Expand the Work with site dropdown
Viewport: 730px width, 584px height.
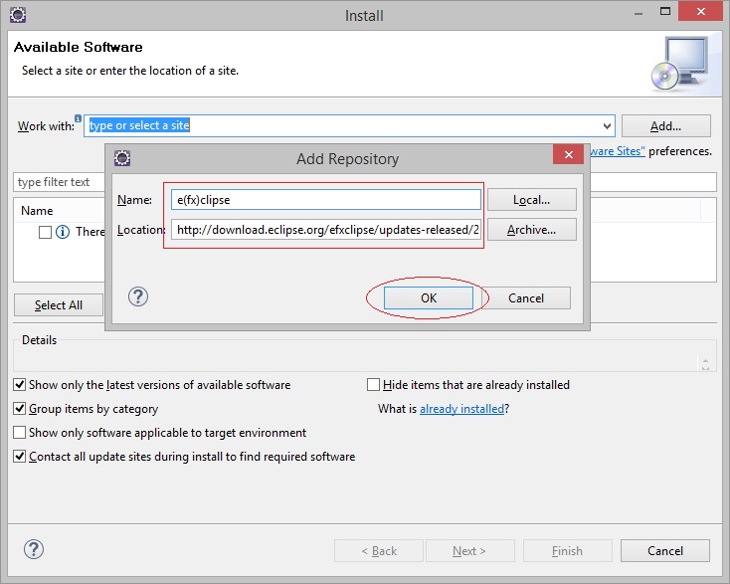coord(607,126)
